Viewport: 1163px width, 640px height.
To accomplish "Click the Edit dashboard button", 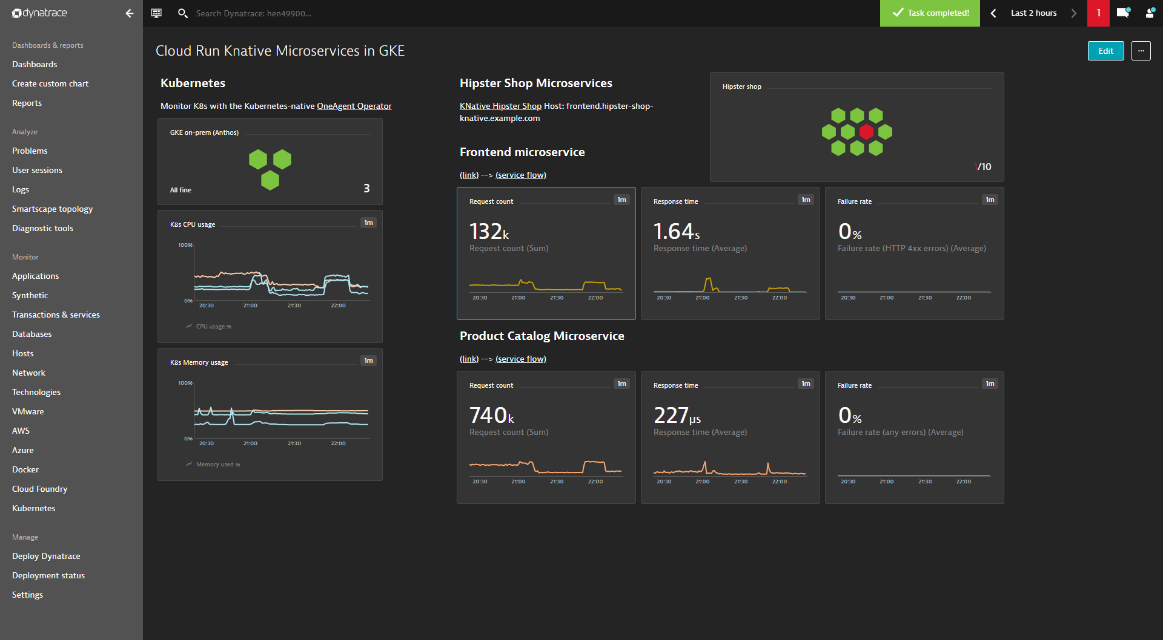I will (x=1106, y=51).
